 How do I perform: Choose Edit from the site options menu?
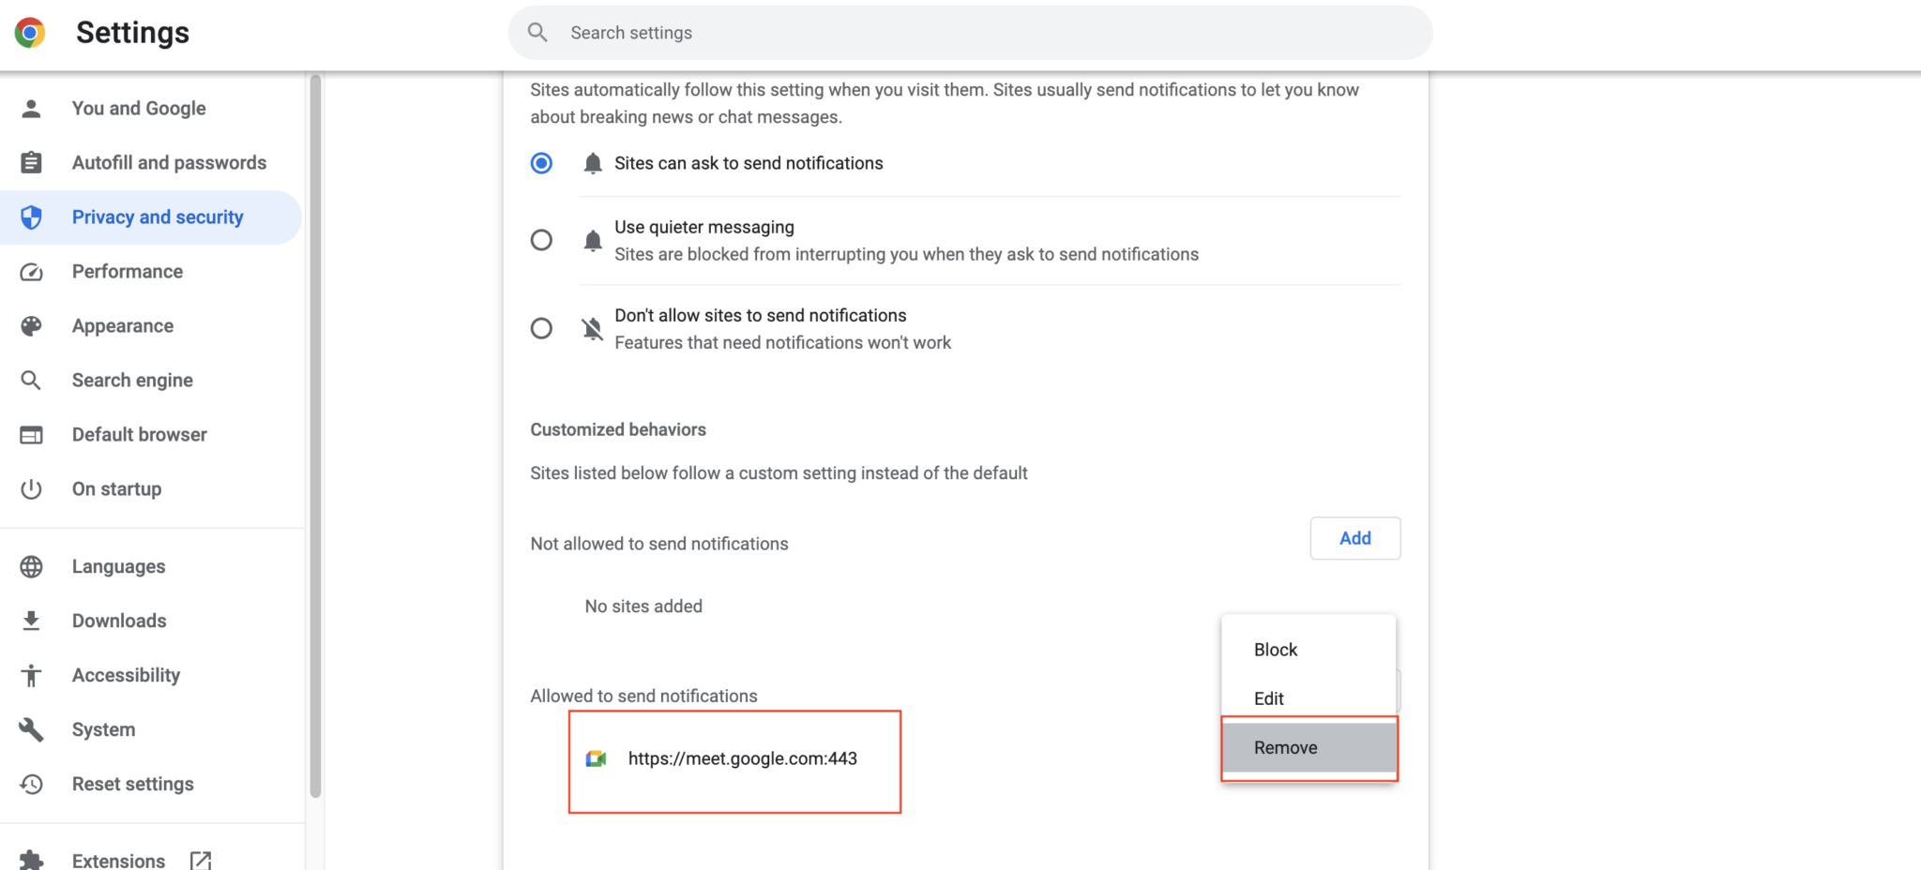[1268, 697]
